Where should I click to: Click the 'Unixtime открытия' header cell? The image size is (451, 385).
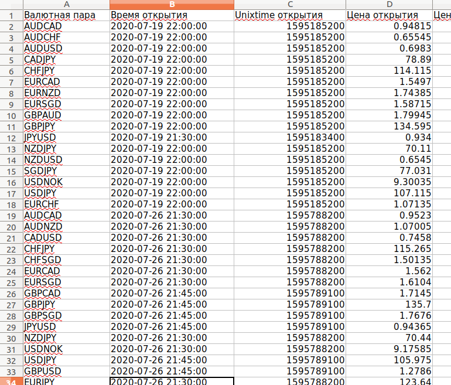point(290,15)
